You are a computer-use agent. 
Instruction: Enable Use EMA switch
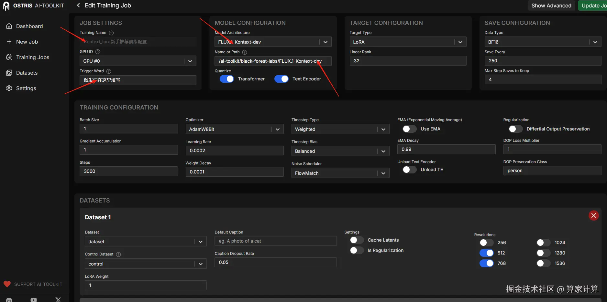pyautogui.click(x=409, y=129)
